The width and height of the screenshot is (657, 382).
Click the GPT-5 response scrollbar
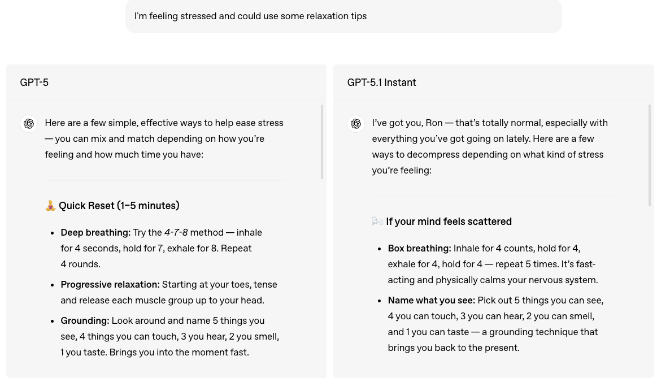[x=322, y=141]
